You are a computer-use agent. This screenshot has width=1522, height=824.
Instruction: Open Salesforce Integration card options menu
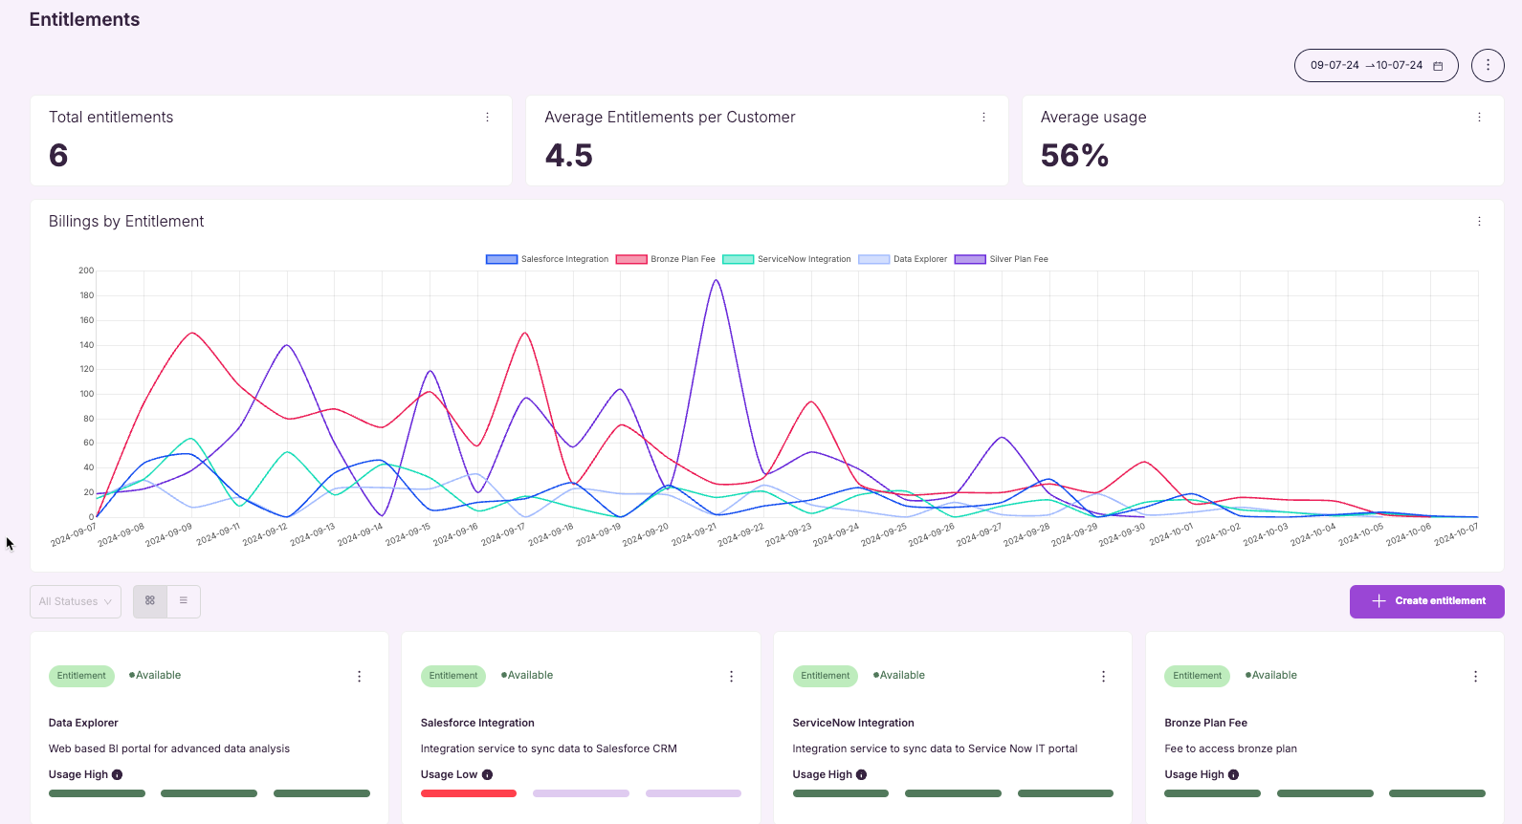732,676
